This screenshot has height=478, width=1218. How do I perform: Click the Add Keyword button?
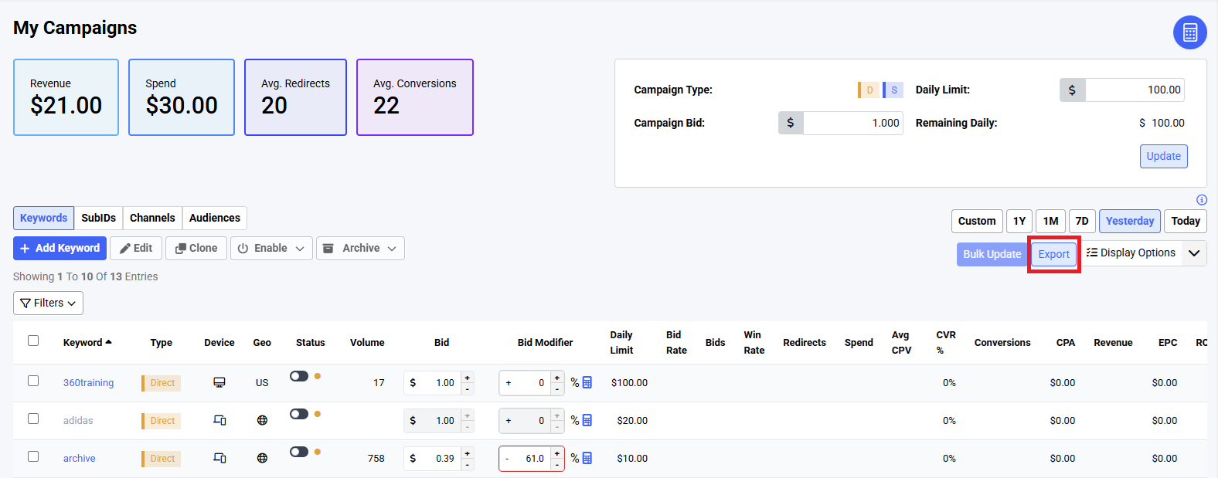pyautogui.click(x=60, y=249)
